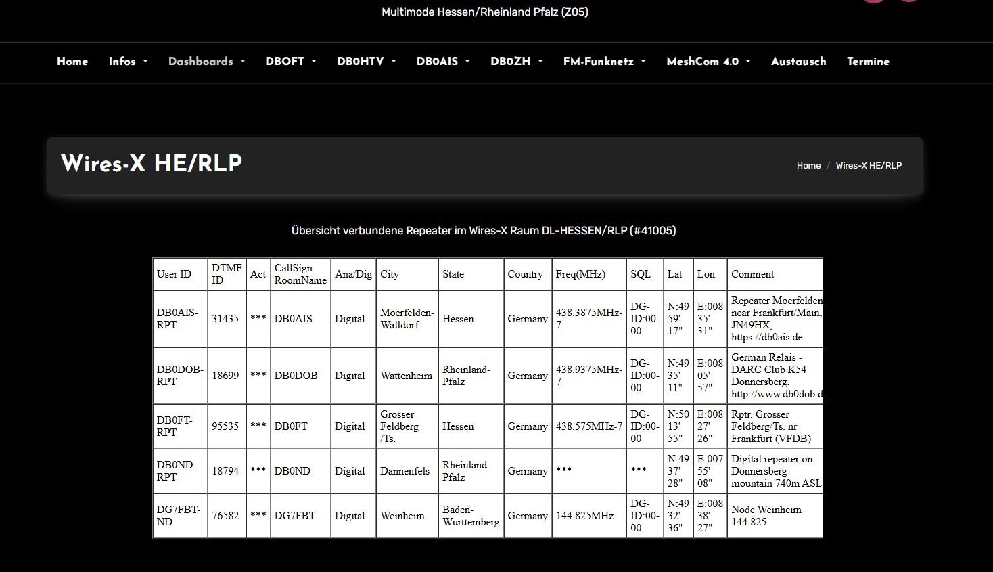Image resolution: width=993 pixels, height=572 pixels.
Task: Open the DB0FT navigation dropdown
Action: pos(290,62)
